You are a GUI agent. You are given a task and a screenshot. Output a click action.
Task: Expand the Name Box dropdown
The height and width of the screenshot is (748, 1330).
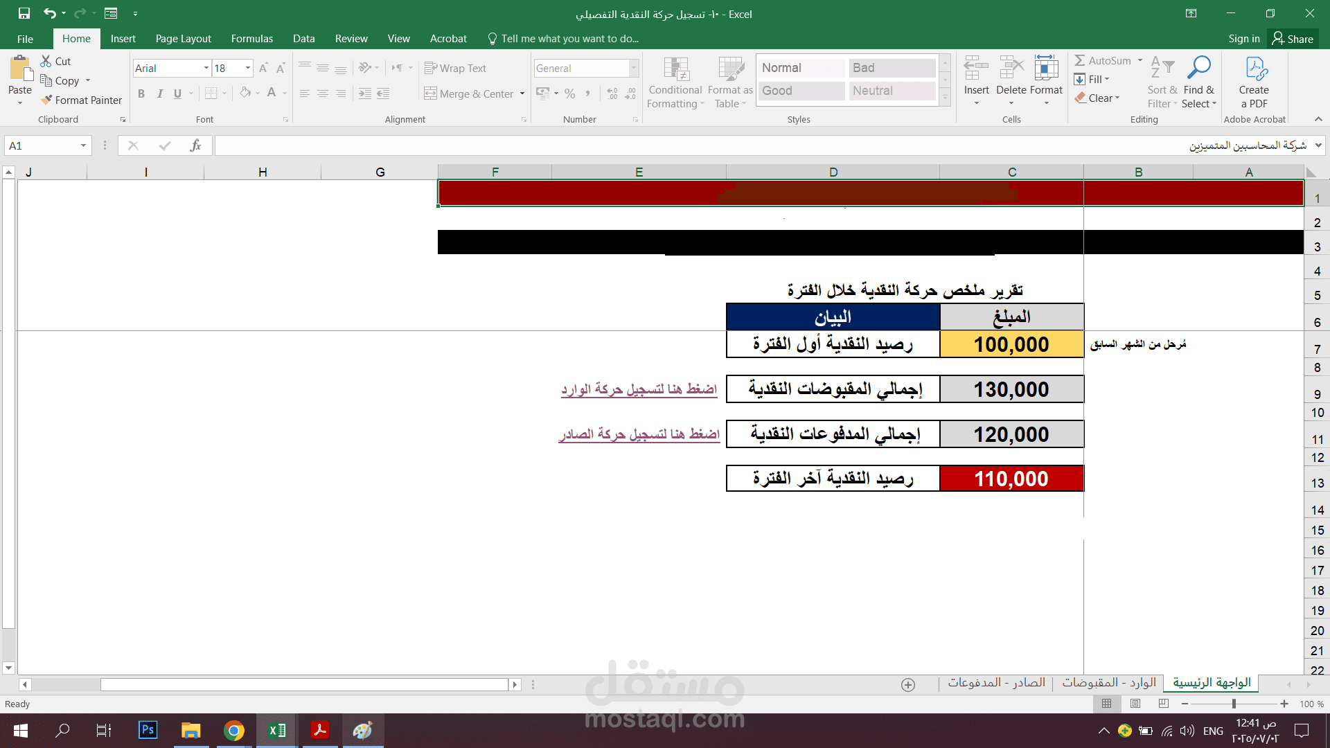(x=83, y=145)
